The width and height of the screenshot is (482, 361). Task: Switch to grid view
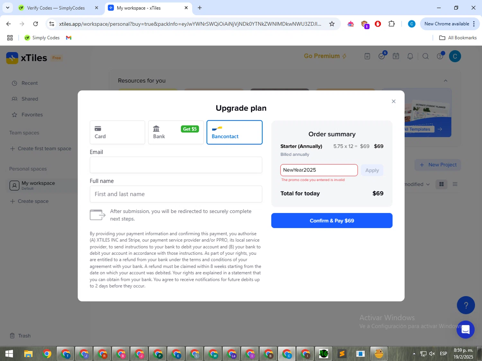(441, 184)
